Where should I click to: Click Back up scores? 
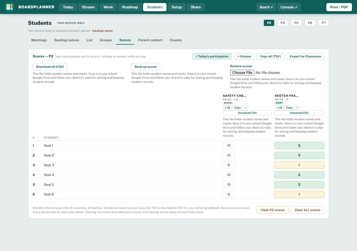click(x=146, y=67)
